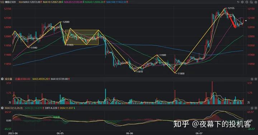Click 0.00 on the left MACD axis
Image resolution: width=258 pixels, height=135 pixels.
(9, 120)
